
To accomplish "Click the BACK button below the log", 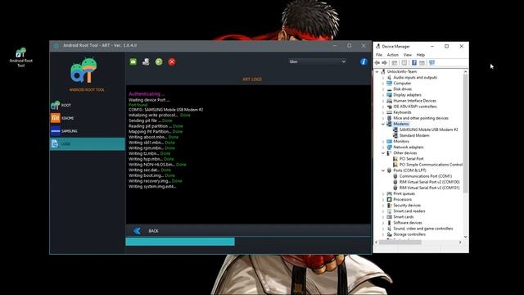I will pos(153,231).
